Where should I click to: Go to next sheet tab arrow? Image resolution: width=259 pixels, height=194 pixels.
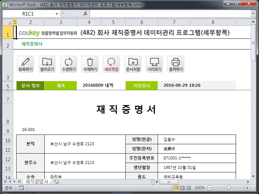(x=15, y=182)
